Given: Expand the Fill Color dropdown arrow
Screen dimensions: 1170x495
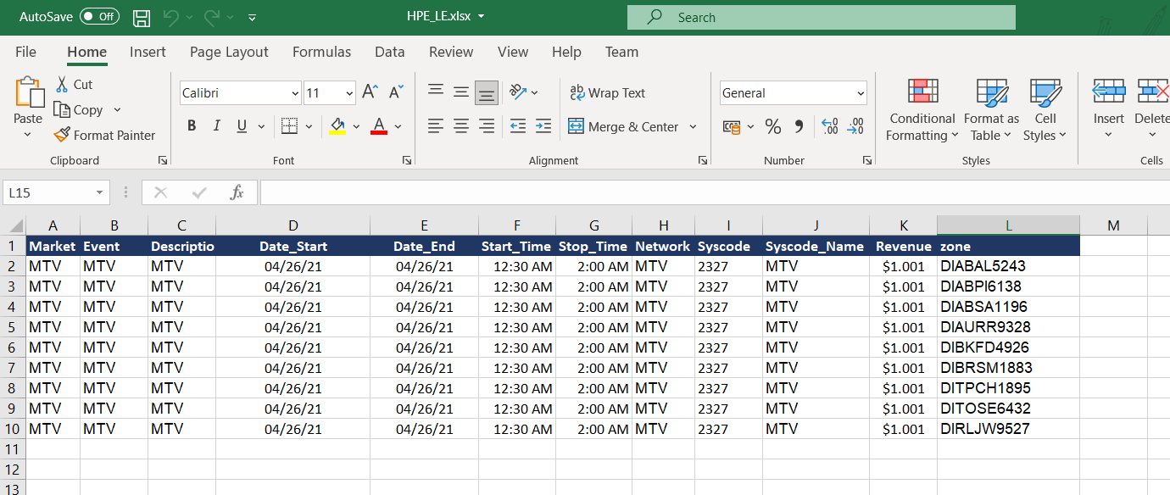Looking at the screenshot, I should [356, 126].
